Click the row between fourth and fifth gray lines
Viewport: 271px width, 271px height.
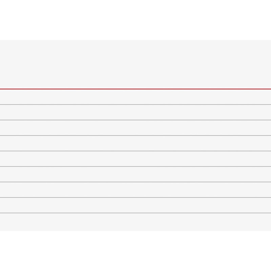(135, 159)
